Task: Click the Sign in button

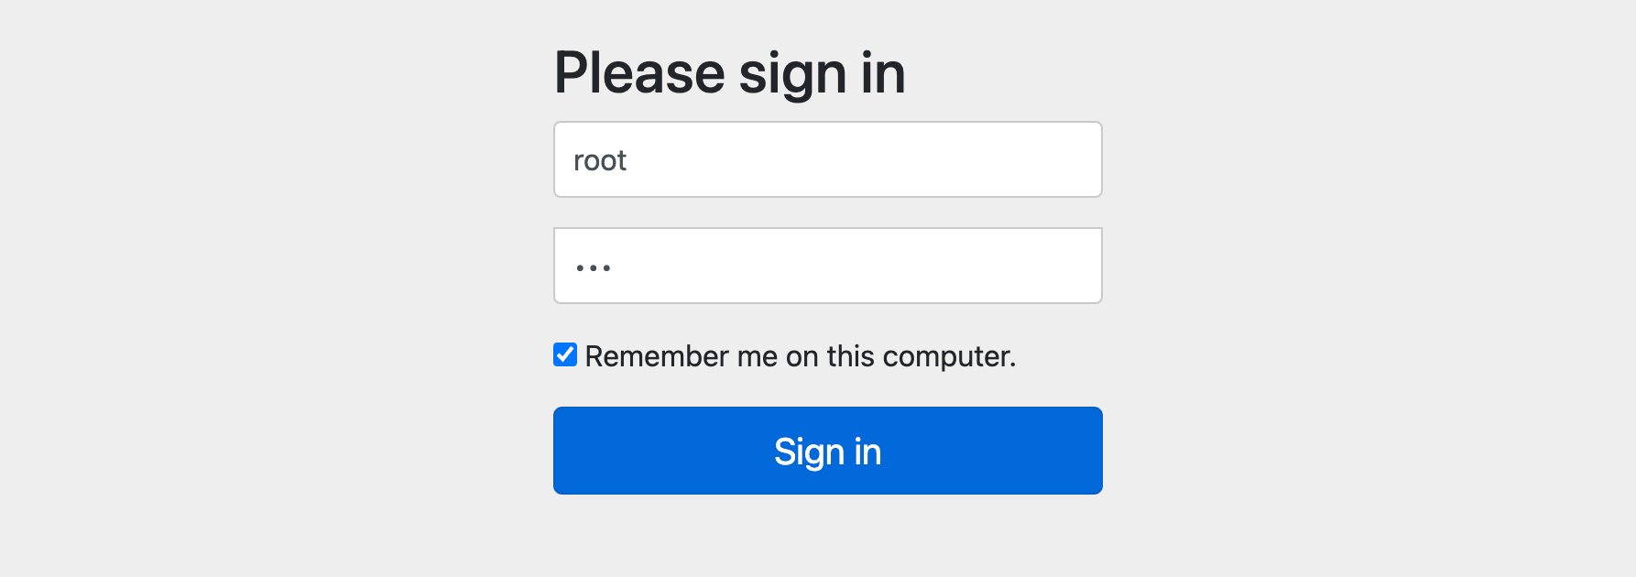Action: (x=827, y=451)
